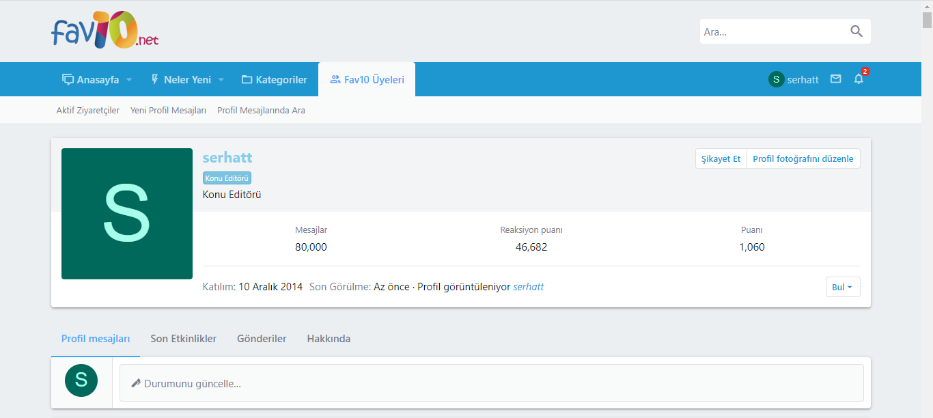
Task: Open the Bul dropdown button
Action: 842,287
